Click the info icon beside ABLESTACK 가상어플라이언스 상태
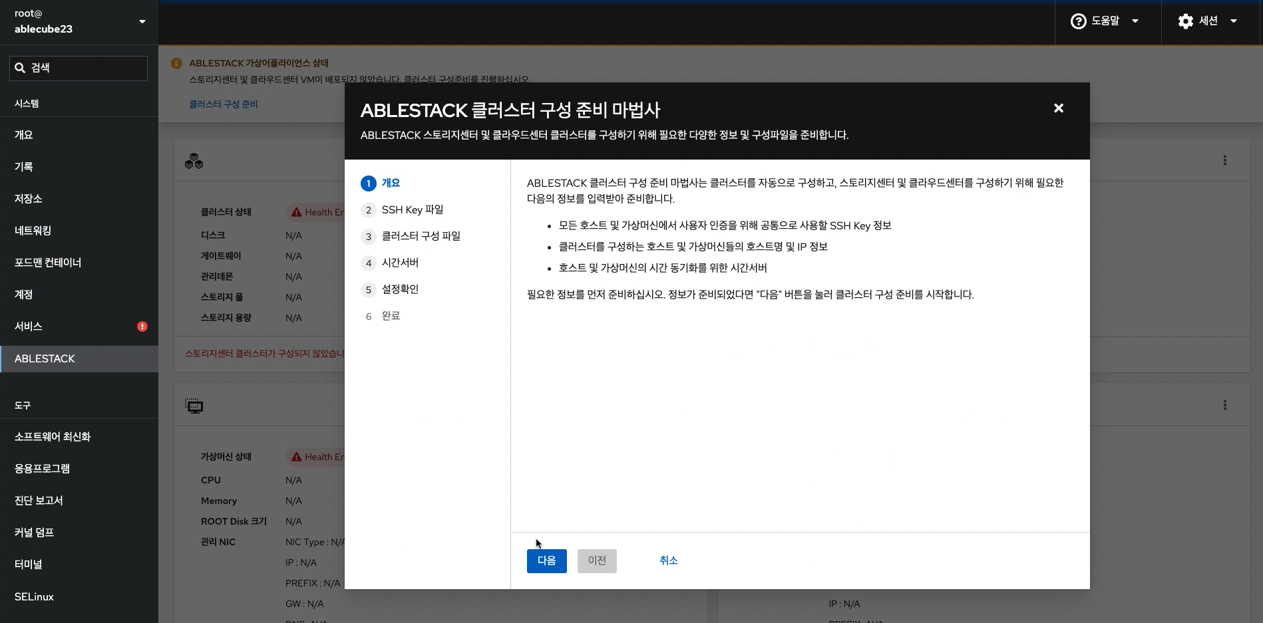 point(176,63)
